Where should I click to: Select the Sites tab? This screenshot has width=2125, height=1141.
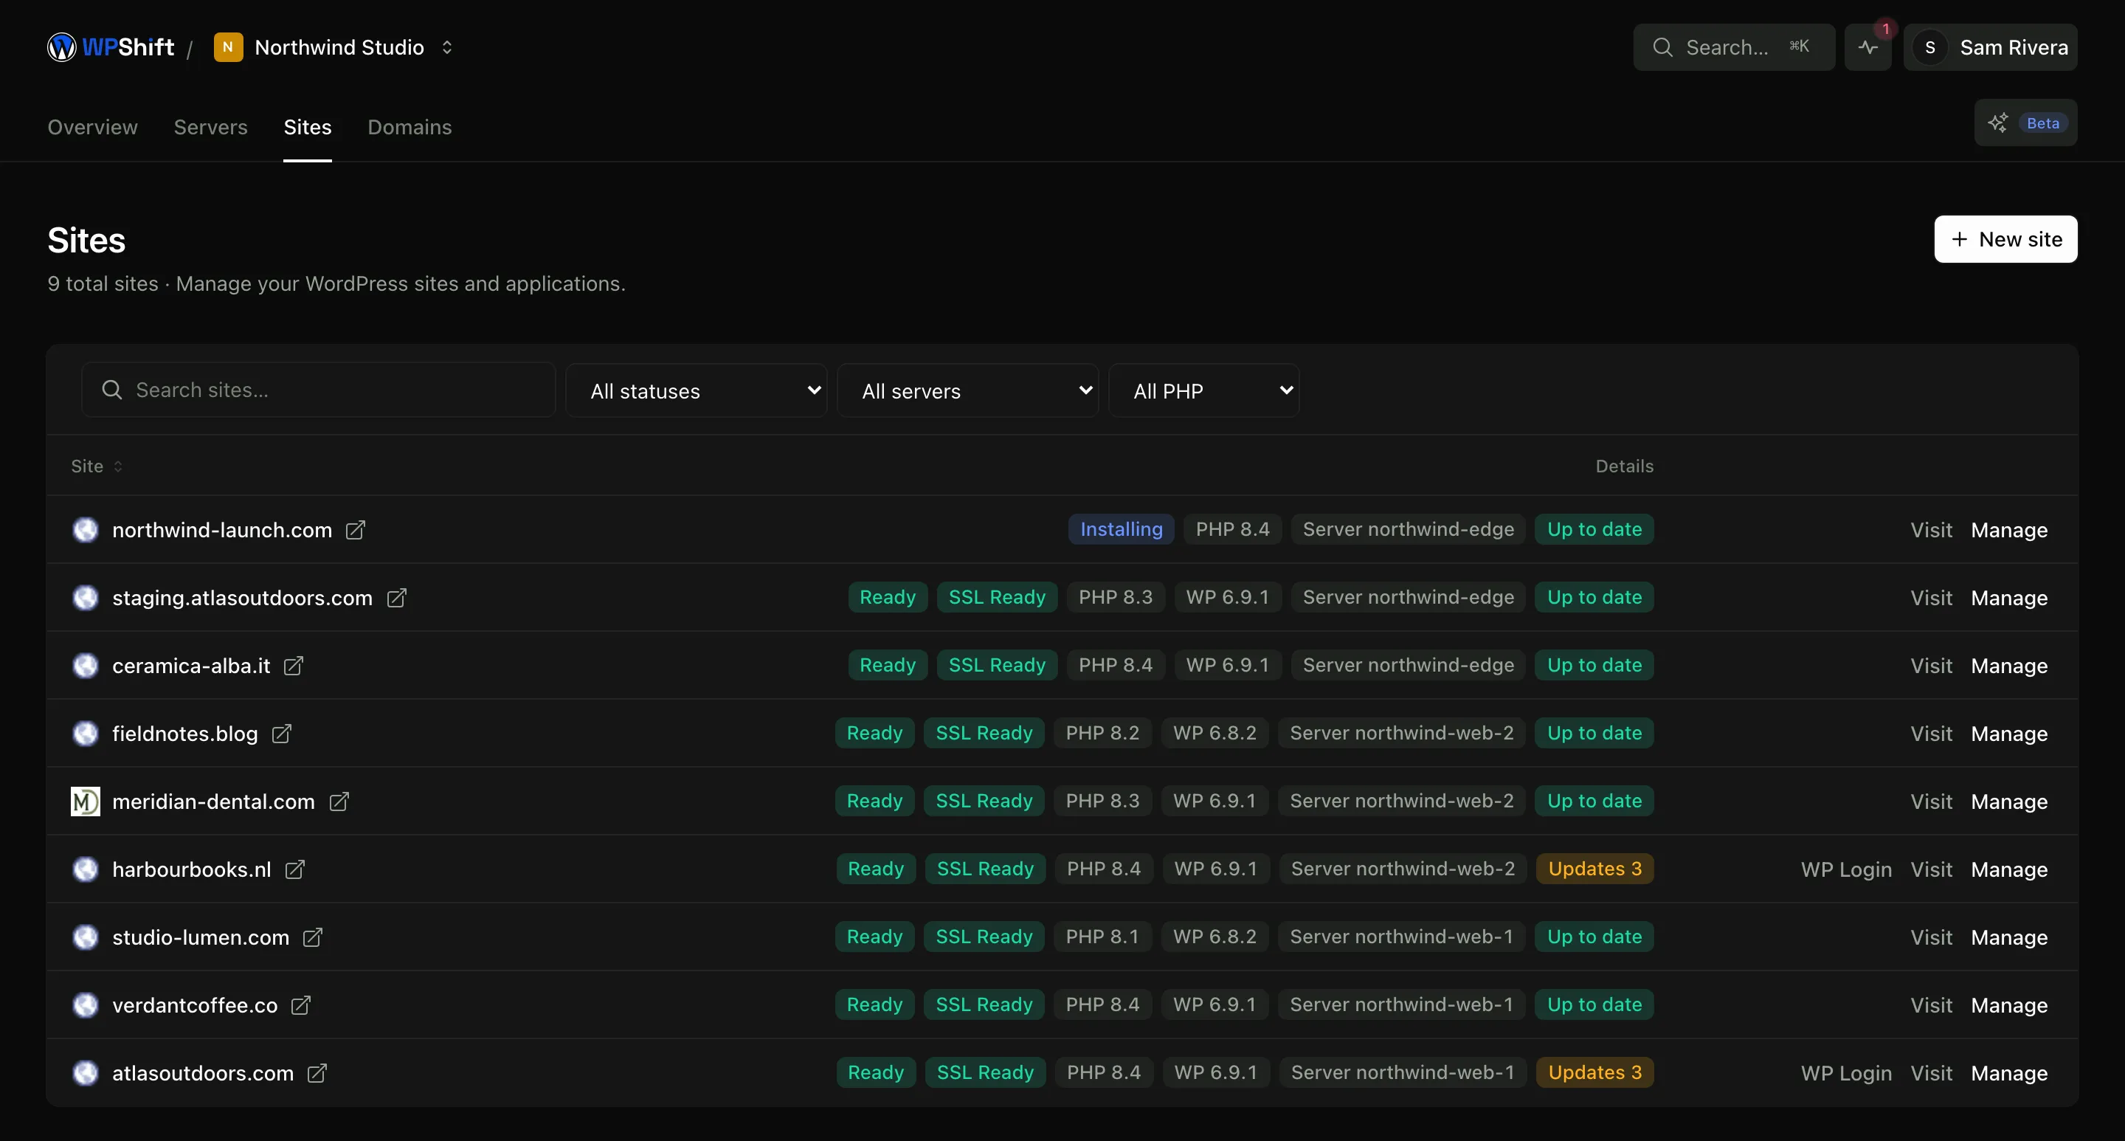(308, 127)
